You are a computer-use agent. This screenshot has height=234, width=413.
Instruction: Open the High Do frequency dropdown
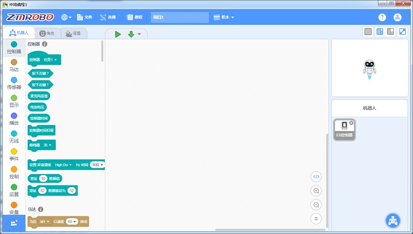(63, 165)
